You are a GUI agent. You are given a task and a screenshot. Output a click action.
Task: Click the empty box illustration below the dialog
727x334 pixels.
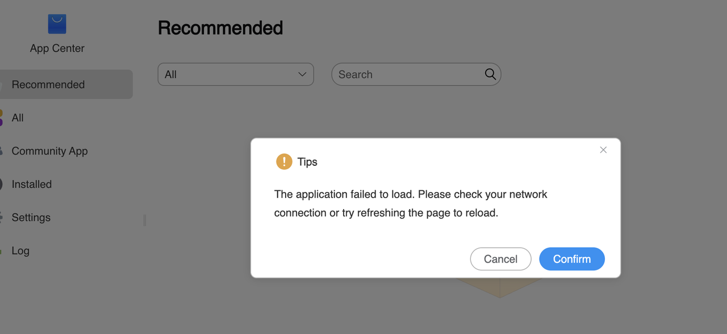click(x=500, y=287)
